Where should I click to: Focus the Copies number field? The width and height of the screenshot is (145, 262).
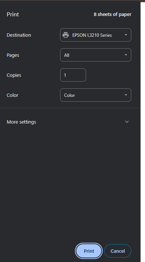click(x=73, y=75)
